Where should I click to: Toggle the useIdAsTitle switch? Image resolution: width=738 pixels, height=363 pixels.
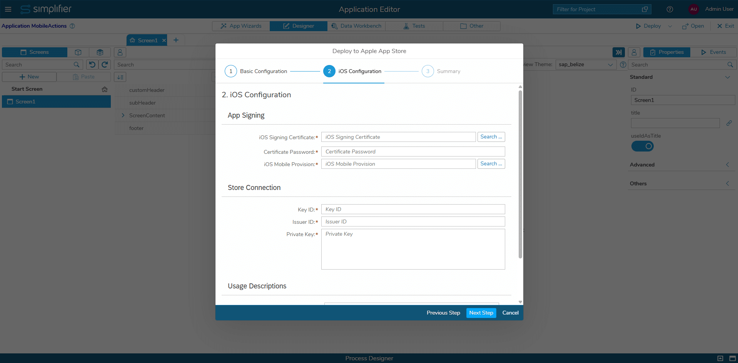(x=643, y=146)
